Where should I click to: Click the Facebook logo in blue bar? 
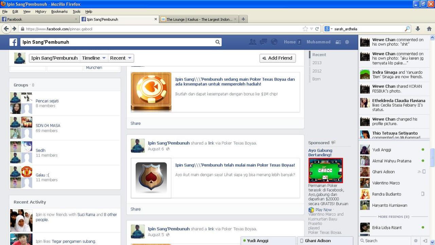pos(13,42)
